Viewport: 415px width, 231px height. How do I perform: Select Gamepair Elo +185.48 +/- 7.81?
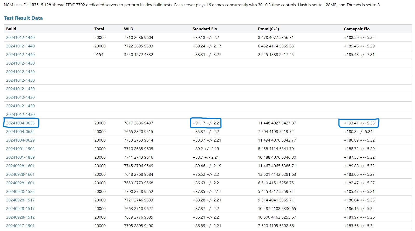[x=359, y=54]
